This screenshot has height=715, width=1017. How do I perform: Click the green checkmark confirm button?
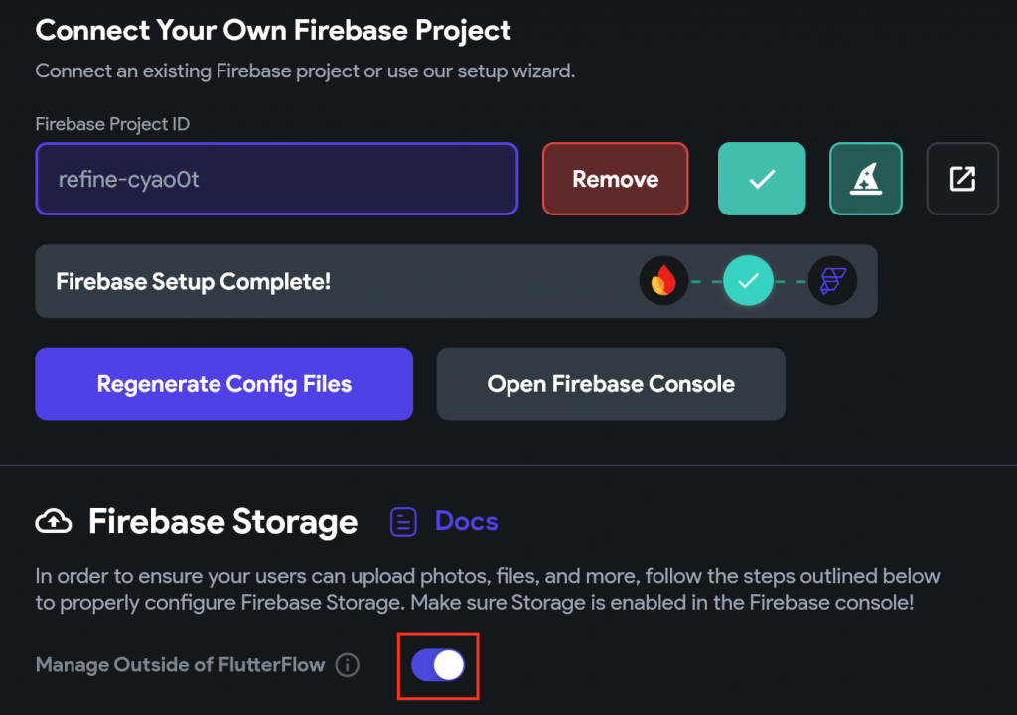pyautogui.click(x=762, y=179)
